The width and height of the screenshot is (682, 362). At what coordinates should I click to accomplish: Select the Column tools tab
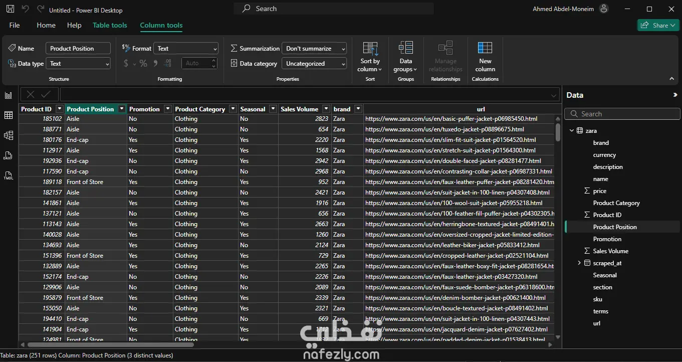tap(161, 25)
